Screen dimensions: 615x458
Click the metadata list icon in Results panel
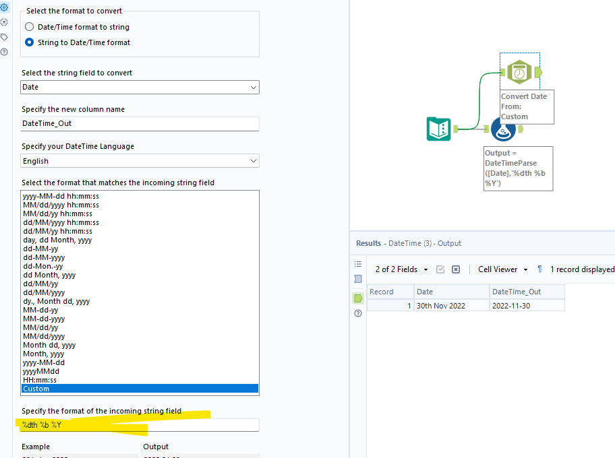pos(358,264)
